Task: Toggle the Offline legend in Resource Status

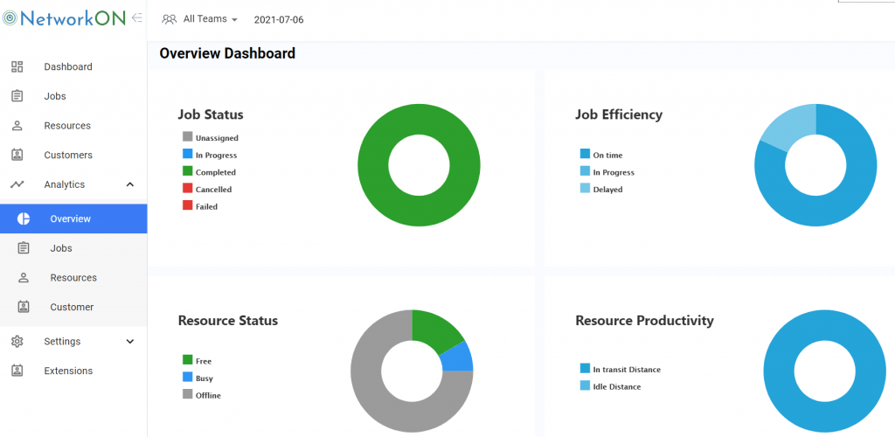Action: 208,395
